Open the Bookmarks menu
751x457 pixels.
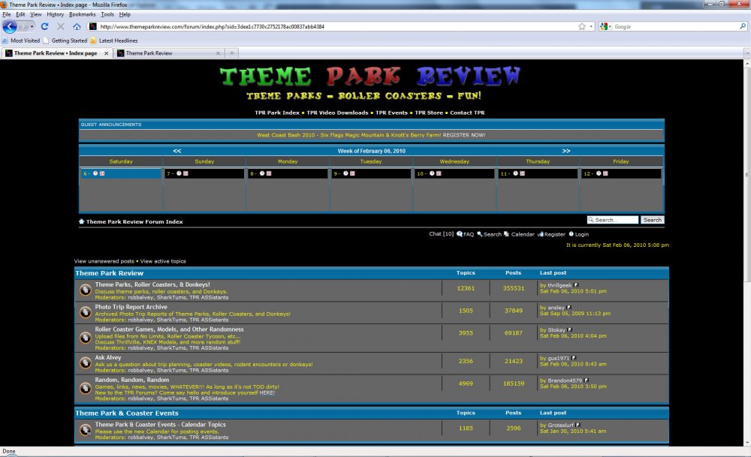[82, 13]
